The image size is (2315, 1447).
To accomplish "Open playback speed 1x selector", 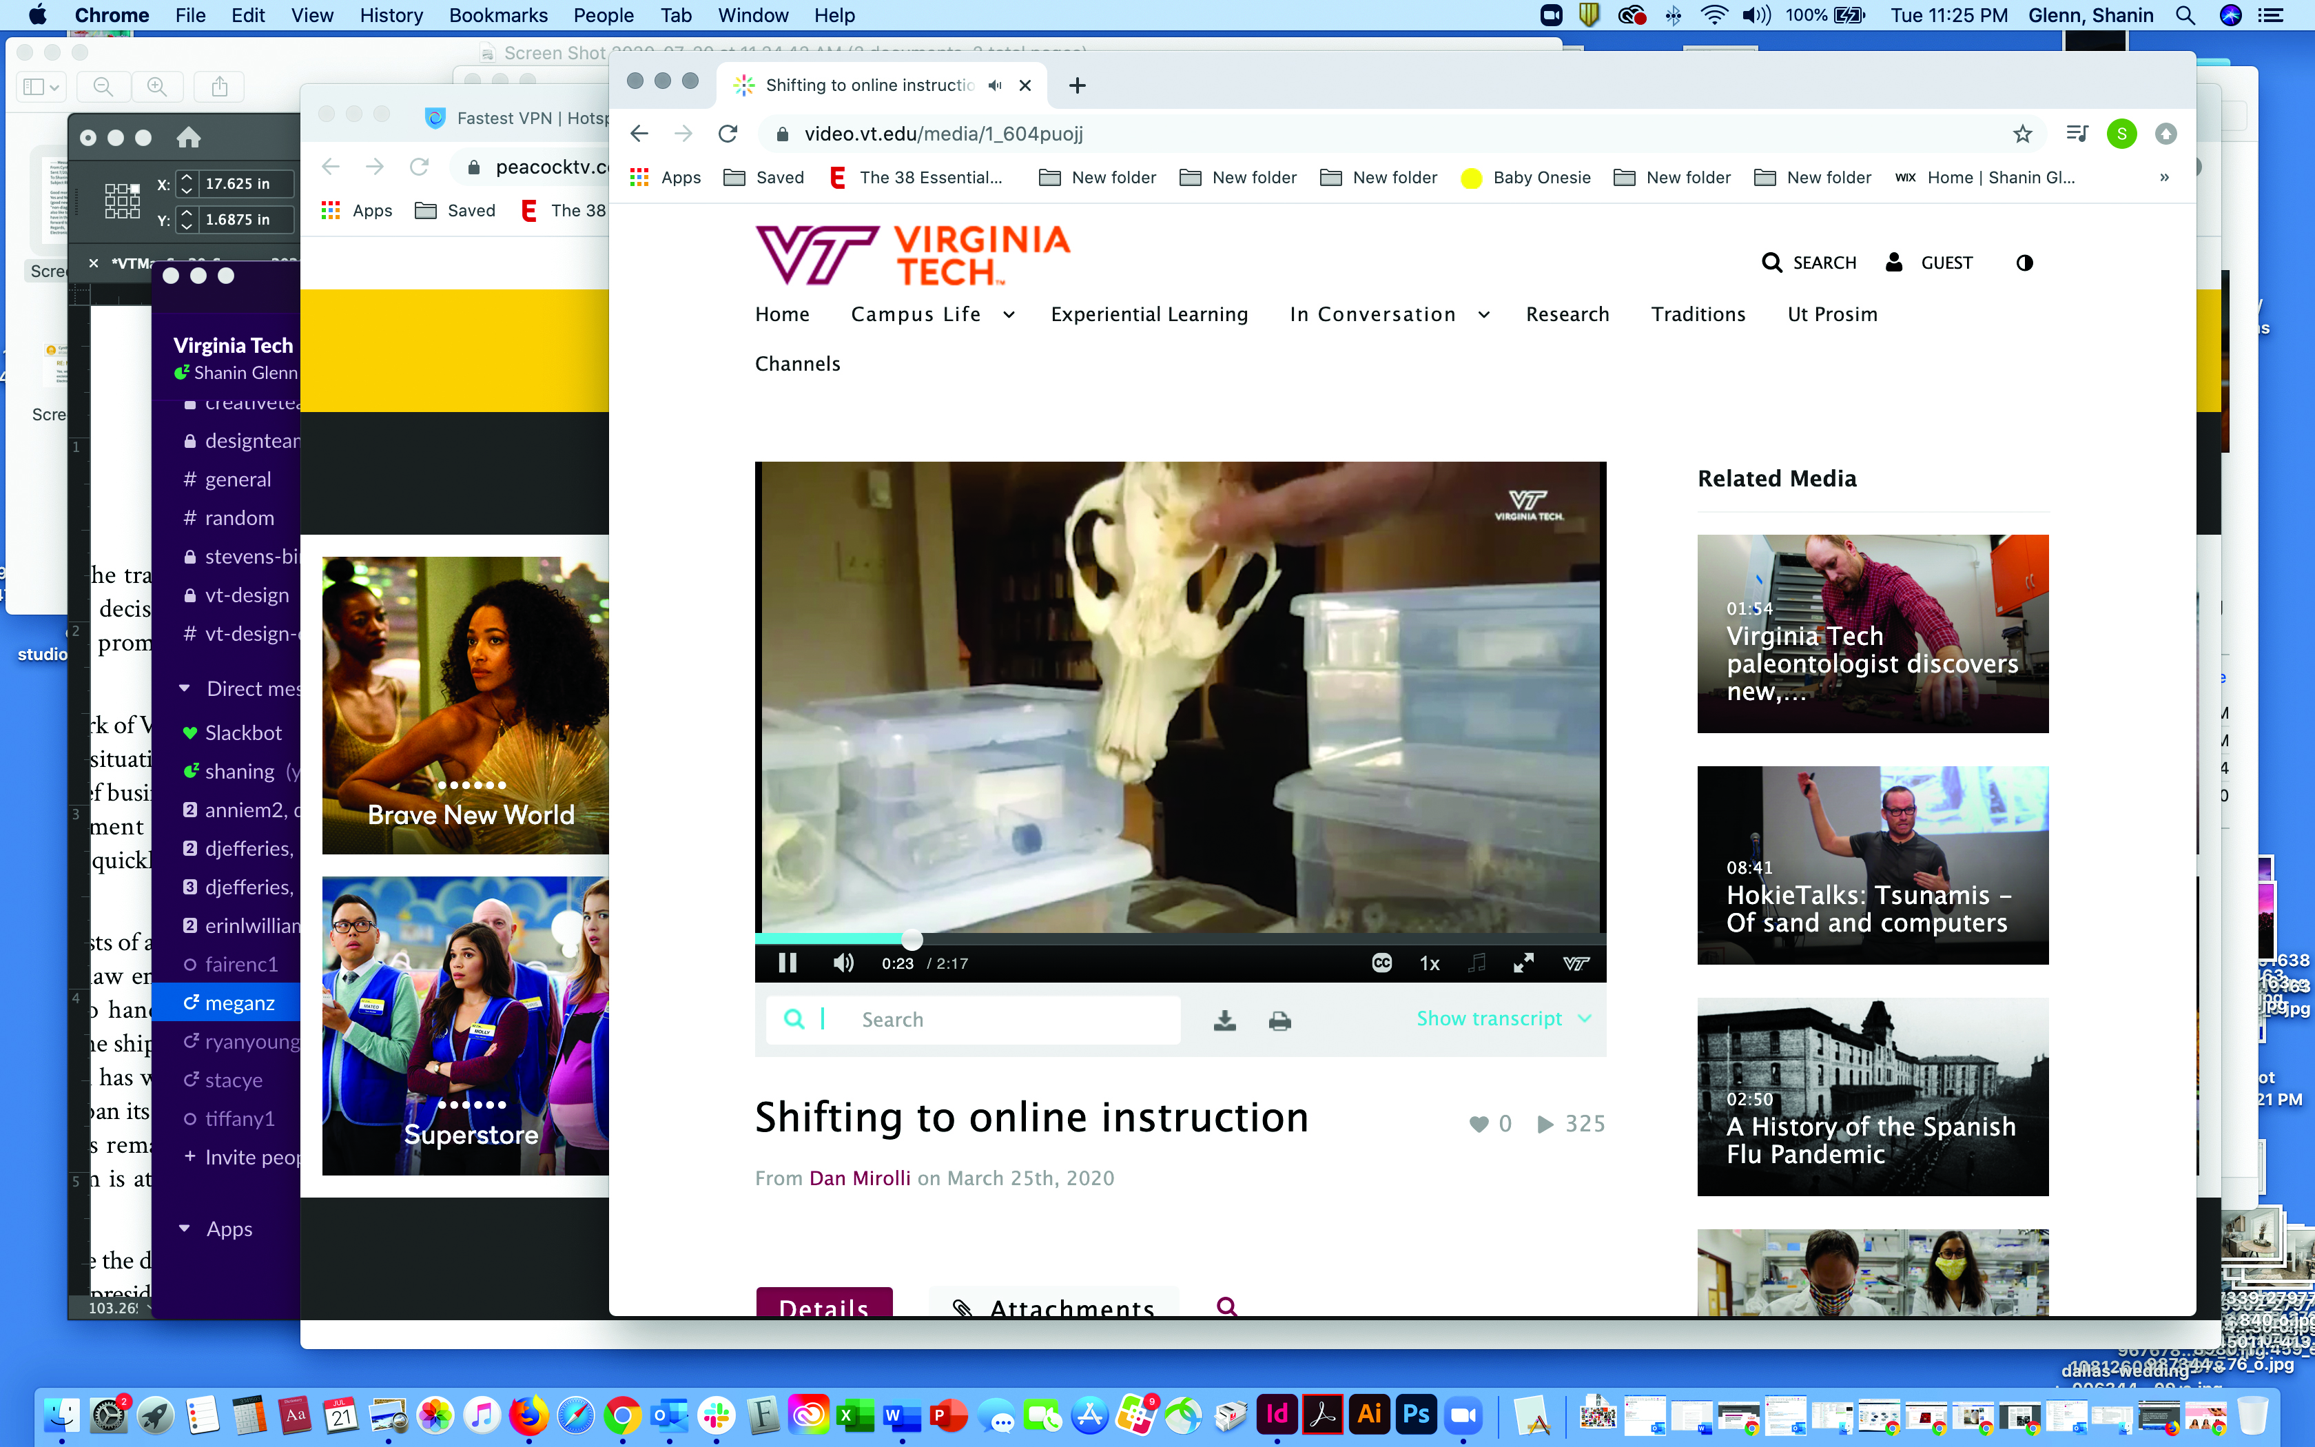I will pyautogui.click(x=1429, y=964).
